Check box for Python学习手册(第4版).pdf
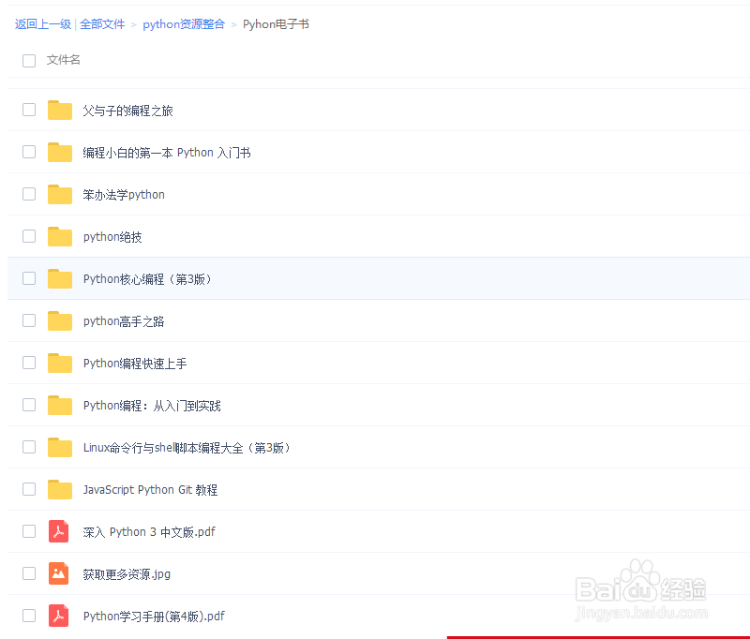Viewport: 750px width, 639px height. coord(29,615)
